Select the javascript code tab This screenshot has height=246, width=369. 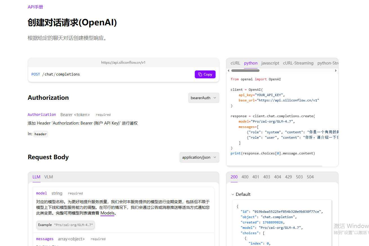[270, 63]
